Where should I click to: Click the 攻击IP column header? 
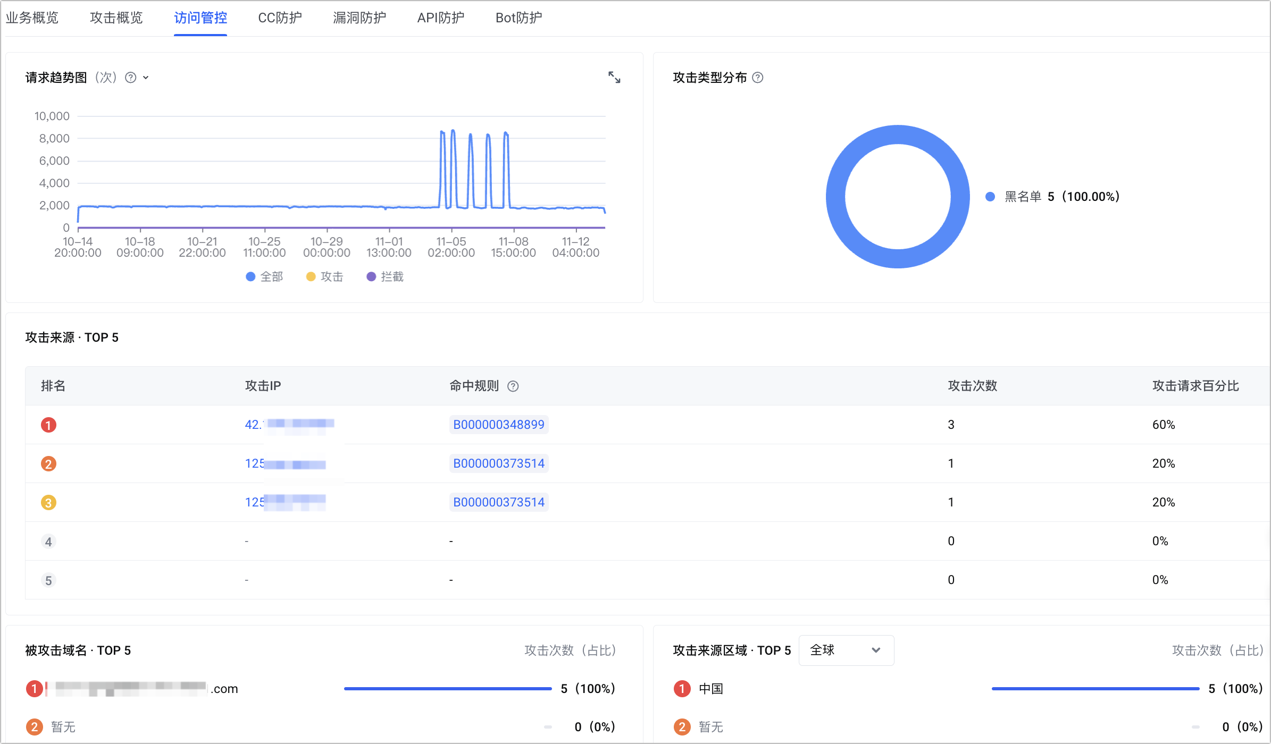pyautogui.click(x=263, y=386)
